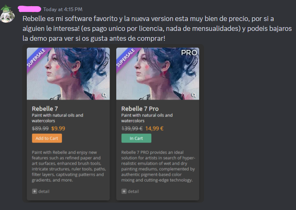Click the SUPERSALE ribbon on Rebelle 7
This screenshot has width=296, height=210.
click(x=36, y=58)
